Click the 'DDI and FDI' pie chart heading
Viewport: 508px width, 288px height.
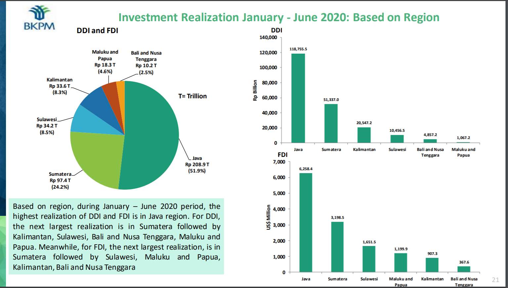(x=97, y=30)
